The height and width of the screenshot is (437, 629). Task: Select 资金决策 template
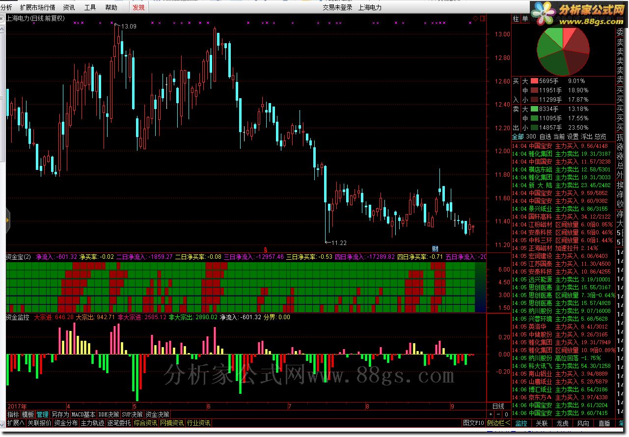coord(158,414)
